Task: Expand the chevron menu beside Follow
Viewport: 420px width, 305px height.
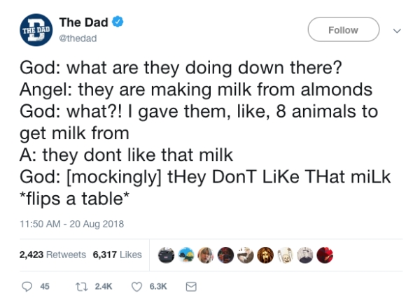Action: (x=398, y=30)
